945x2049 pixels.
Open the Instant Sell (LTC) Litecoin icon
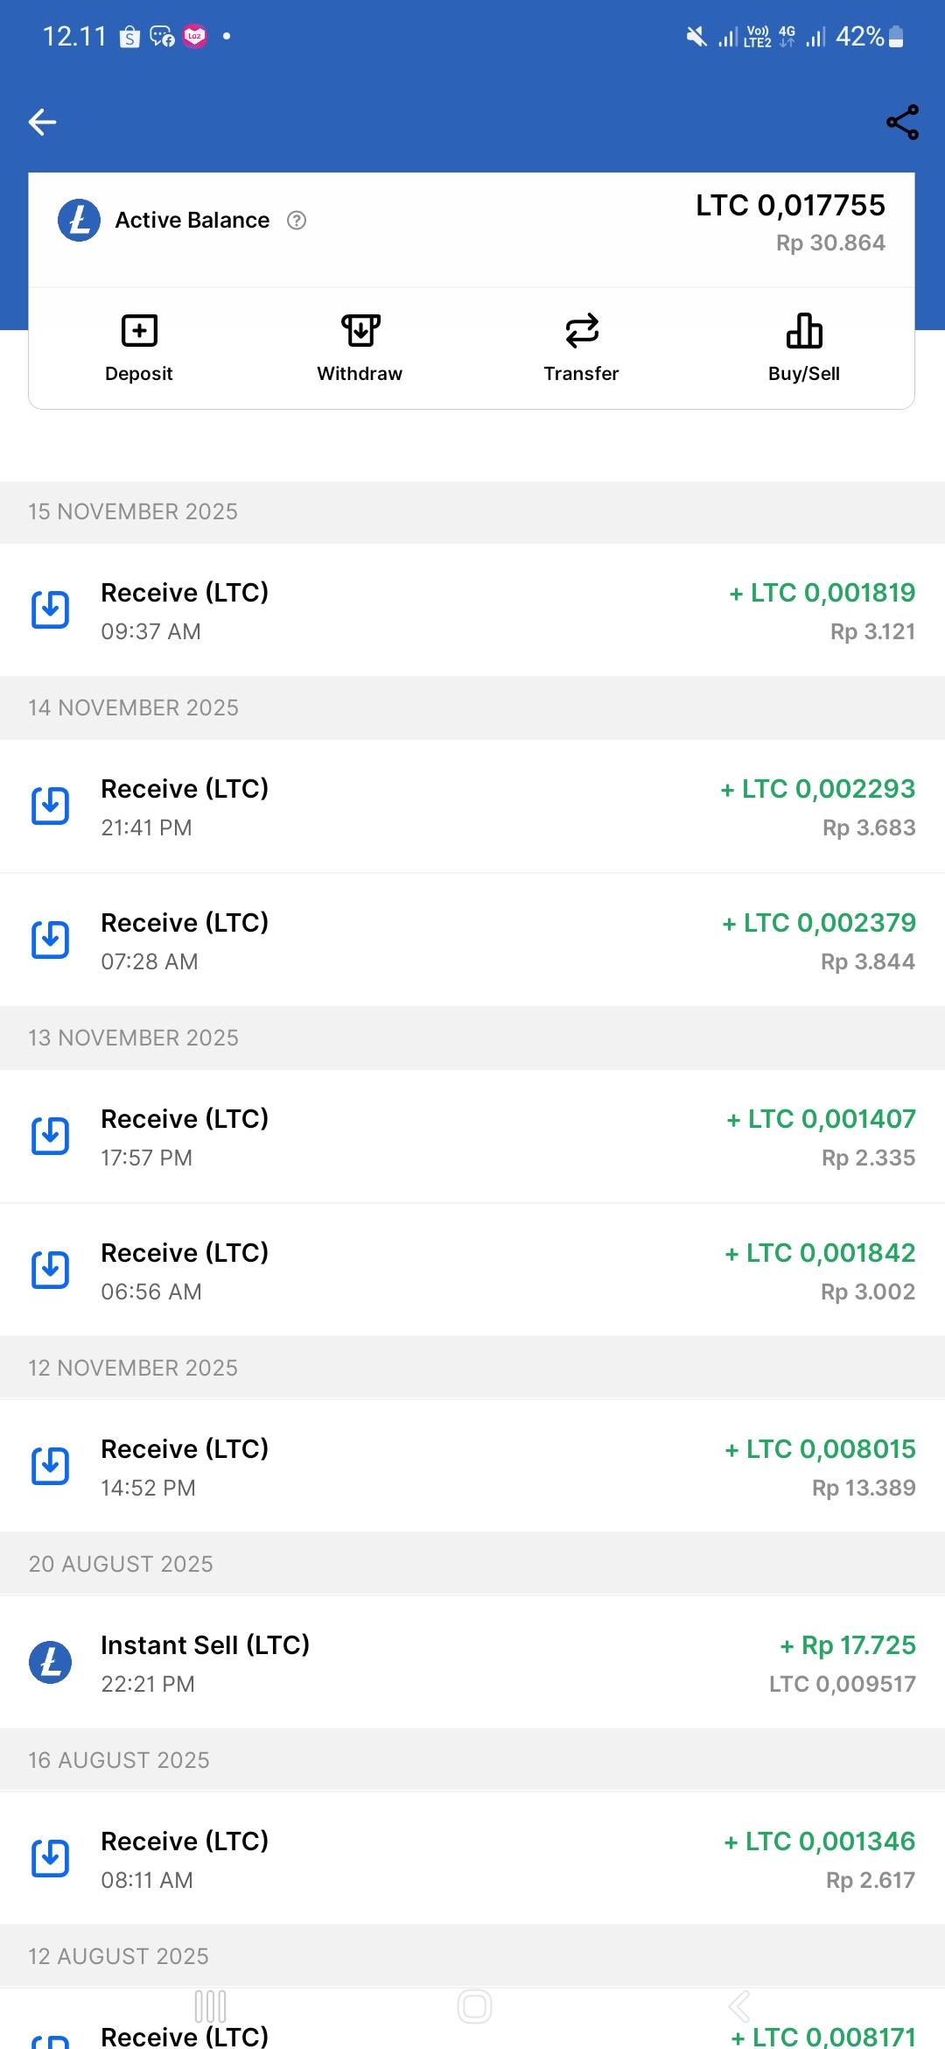click(51, 1661)
